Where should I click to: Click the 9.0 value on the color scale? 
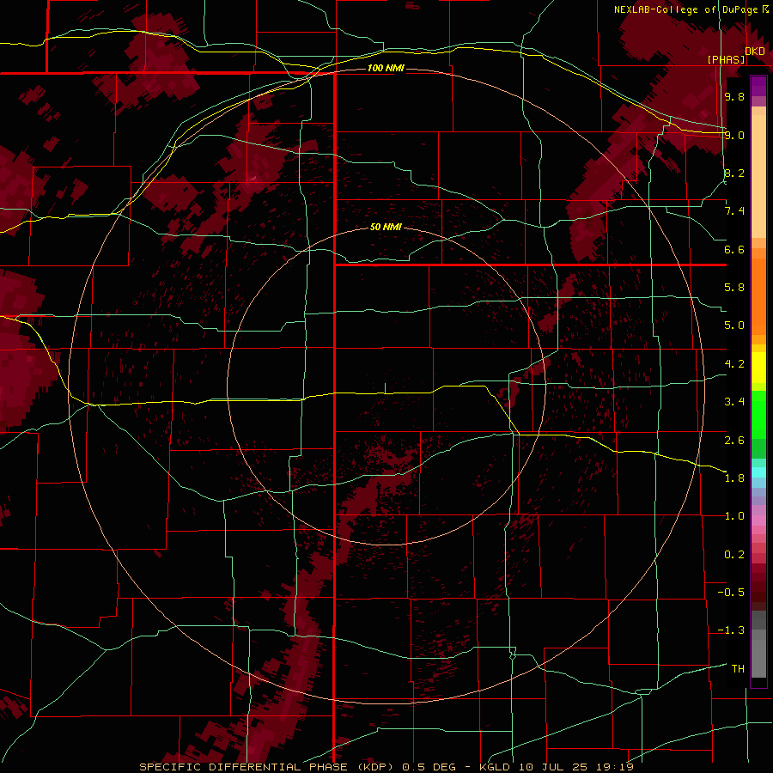tap(734, 135)
